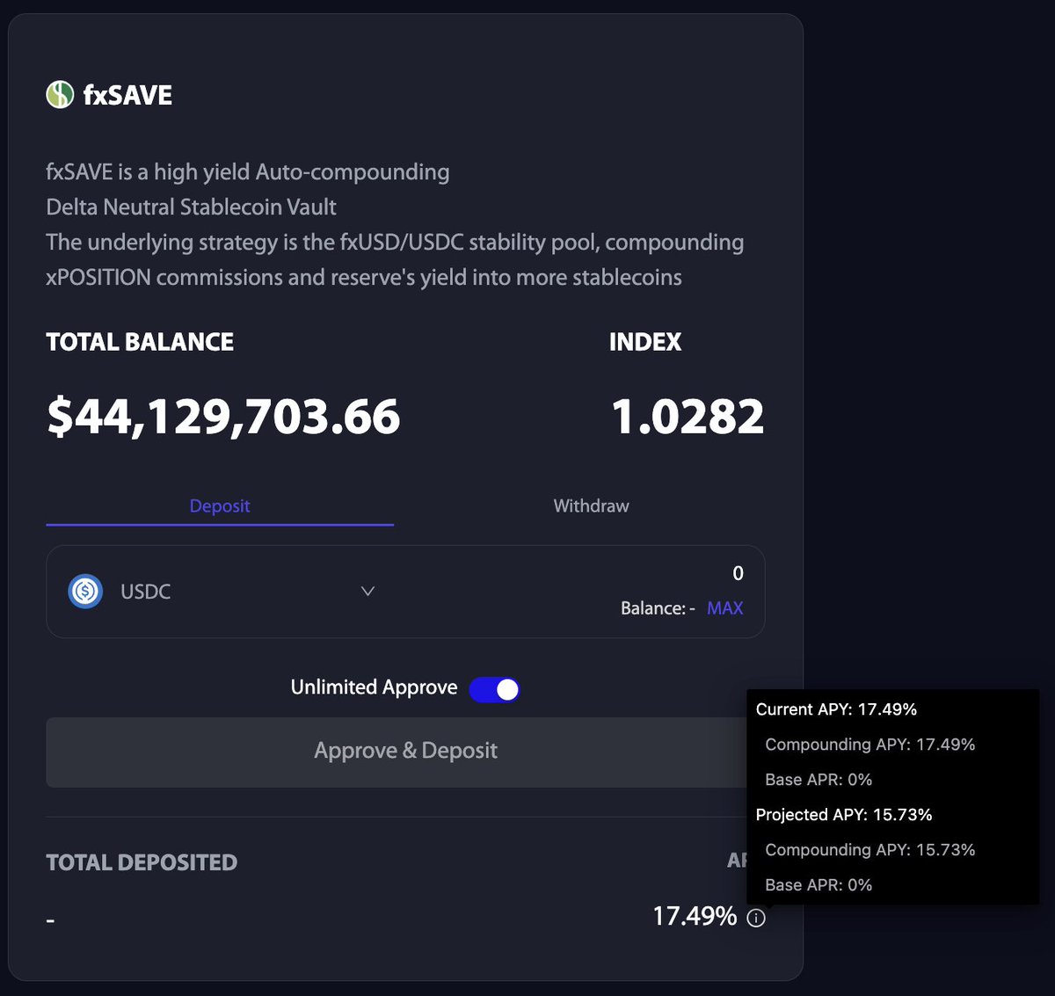Image resolution: width=1055 pixels, height=996 pixels.
Task: Click the USDC coin icon
Action: point(85,592)
